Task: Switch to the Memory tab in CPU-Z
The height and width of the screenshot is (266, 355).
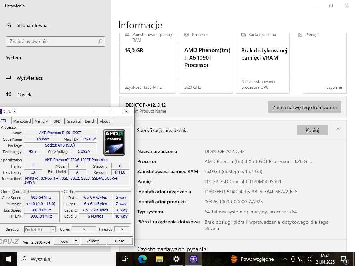Action: pos(41,121)
